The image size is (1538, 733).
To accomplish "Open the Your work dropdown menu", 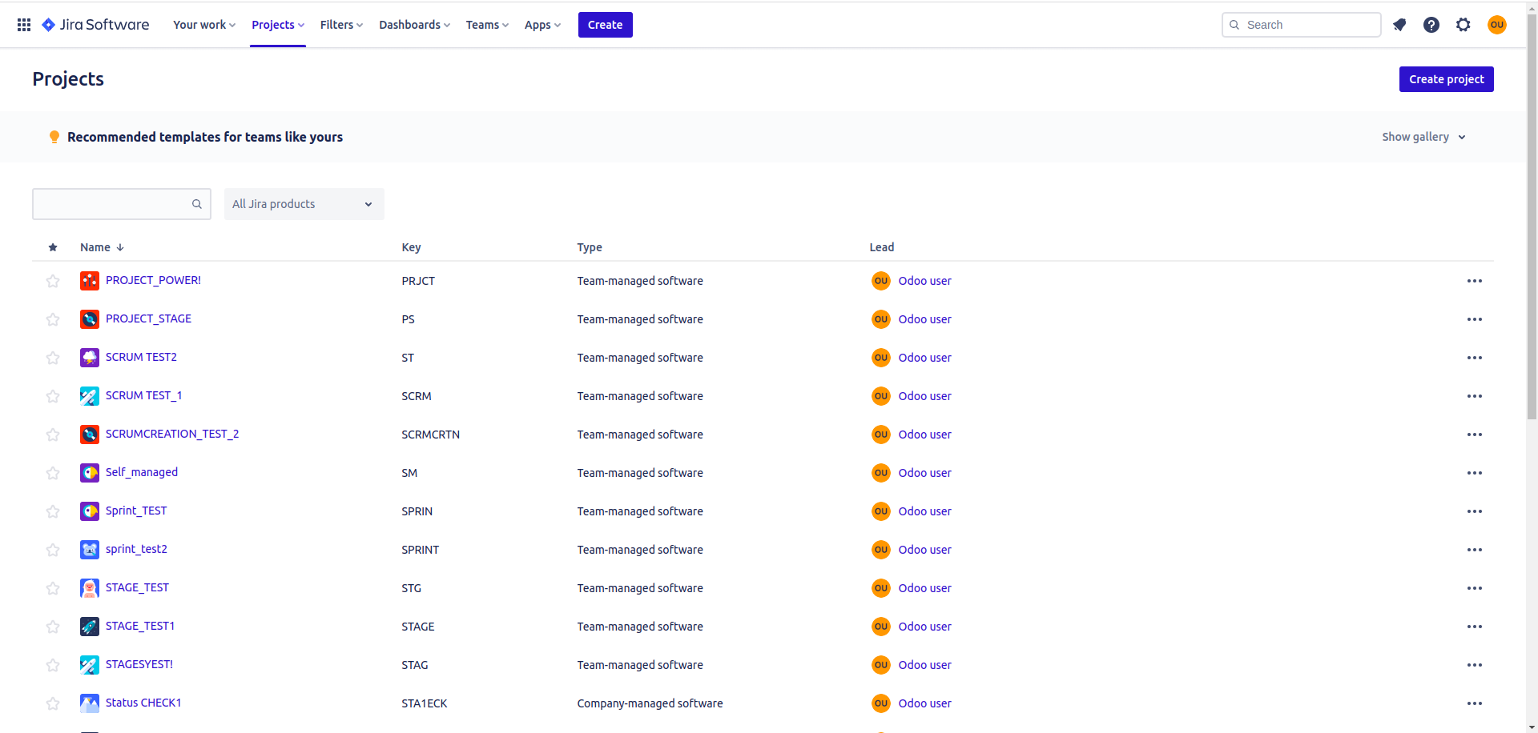I will tap(204, 25).
